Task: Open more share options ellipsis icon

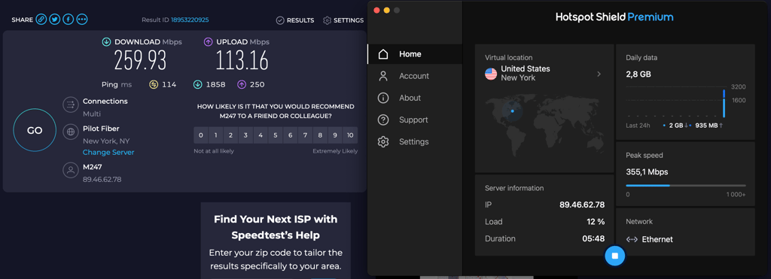Action: tap(82, 20)
